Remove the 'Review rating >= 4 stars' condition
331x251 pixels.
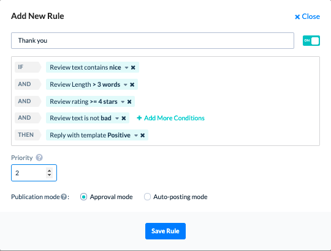(x=129, y=102)
